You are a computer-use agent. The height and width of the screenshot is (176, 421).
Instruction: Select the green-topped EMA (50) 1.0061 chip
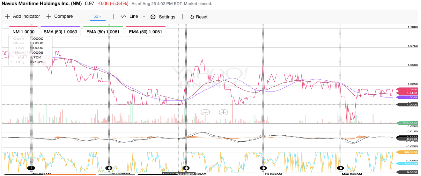point(103,32)
